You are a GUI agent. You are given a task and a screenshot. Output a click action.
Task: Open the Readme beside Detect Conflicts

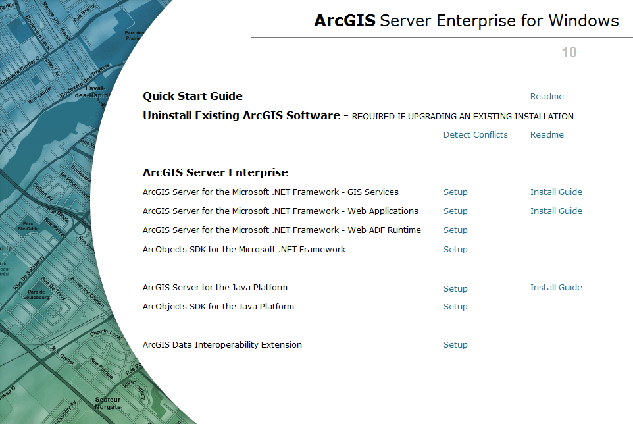coord(547,135)
